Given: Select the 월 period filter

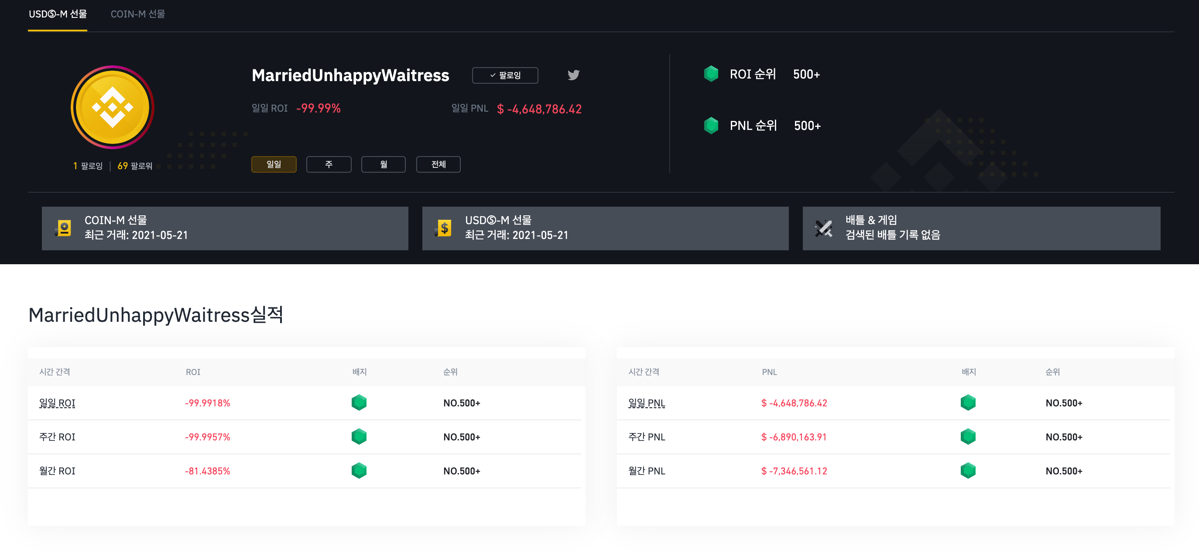Looking at the screenshot, I should click(383, 165).
